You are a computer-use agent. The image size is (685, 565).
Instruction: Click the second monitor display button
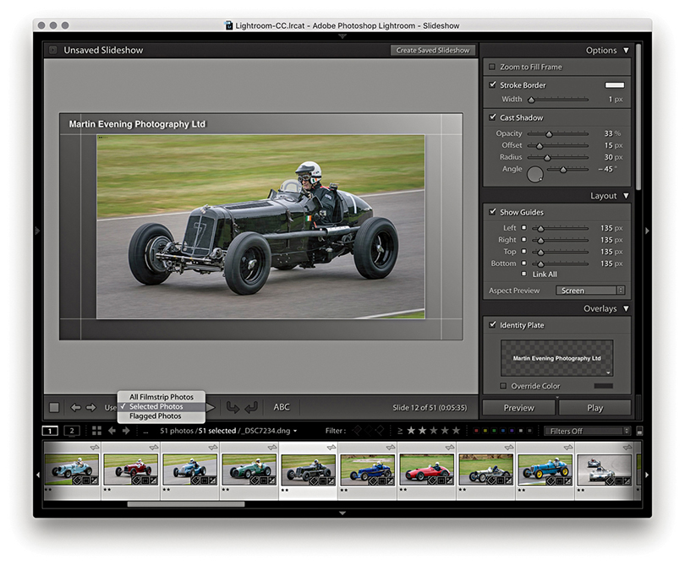pos(72,431)
